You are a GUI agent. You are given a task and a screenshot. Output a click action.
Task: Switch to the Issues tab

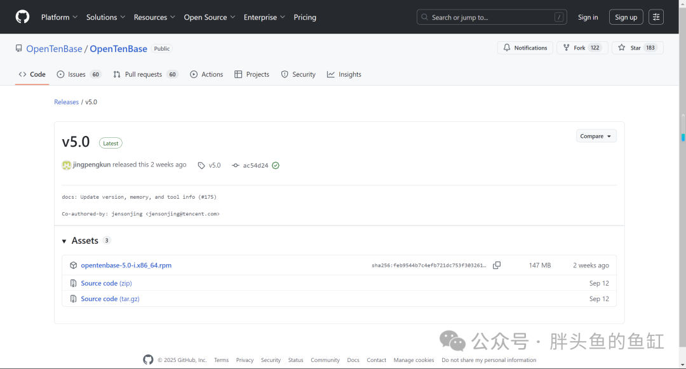pyautogui.click(x=79, y=74)
